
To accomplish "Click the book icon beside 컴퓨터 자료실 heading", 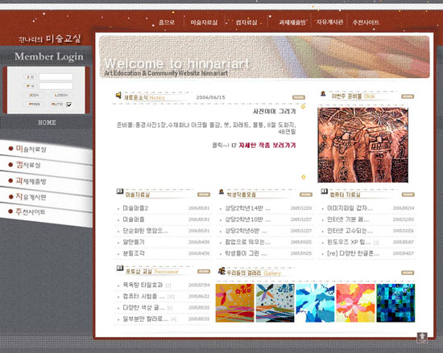I will pos(324,191).
